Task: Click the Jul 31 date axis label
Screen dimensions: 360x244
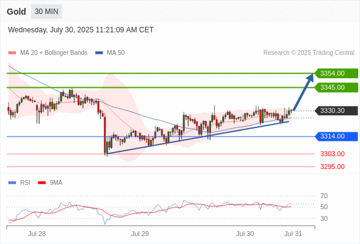Action: (293, 234)
